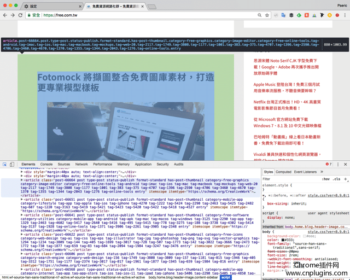Open the #333 color swatch picker
Image resolution: width=350 pixels, height=280 pixels.
click(x=283, y=240)
